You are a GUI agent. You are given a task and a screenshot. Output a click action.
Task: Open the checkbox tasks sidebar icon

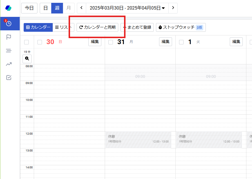(9, 78)
